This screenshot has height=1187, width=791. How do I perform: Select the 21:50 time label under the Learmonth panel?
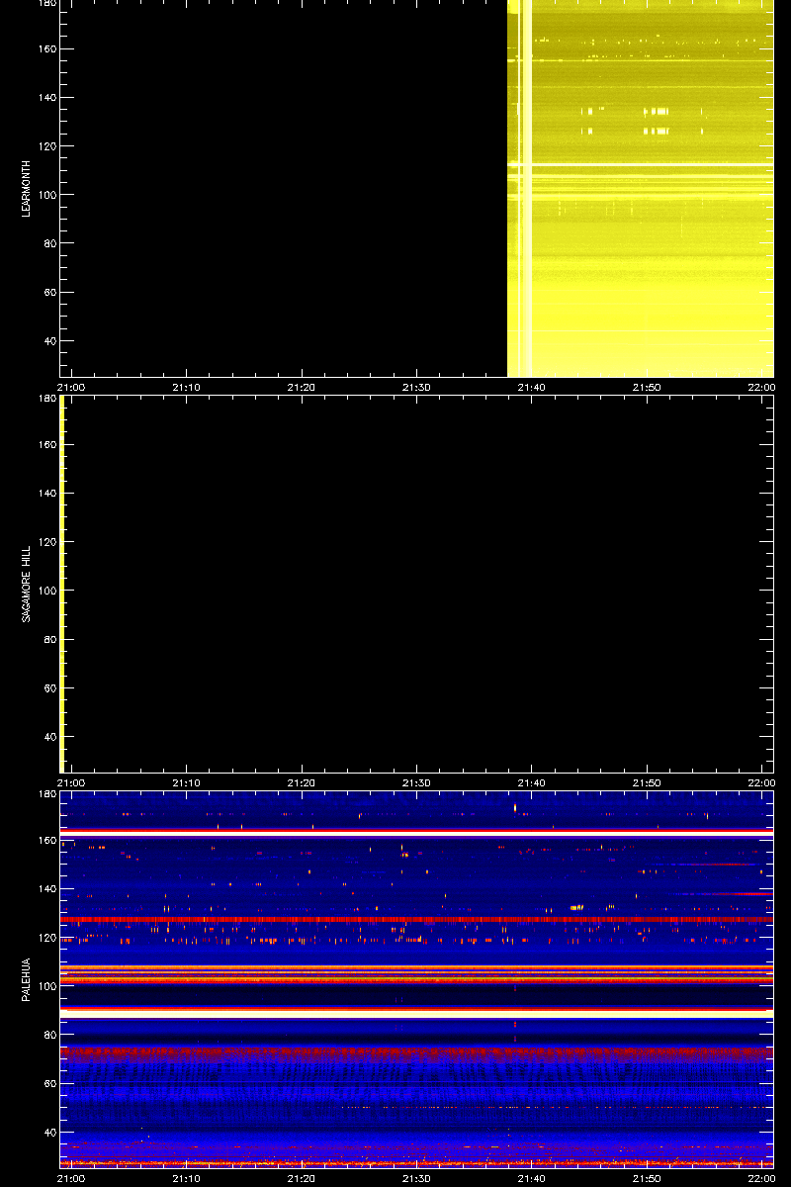[647, 388]
